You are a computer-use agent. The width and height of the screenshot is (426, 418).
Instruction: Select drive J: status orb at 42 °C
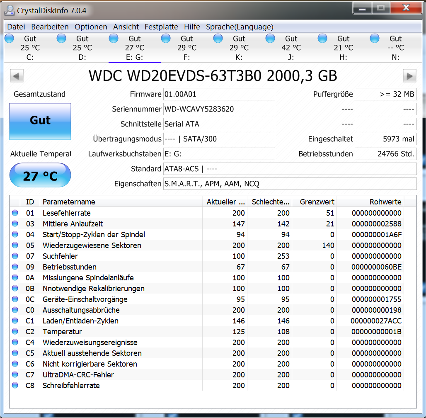tap(270, 38)
